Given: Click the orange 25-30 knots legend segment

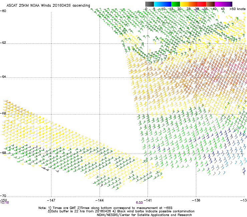Looking at the screenshot, I should [193, 4].
